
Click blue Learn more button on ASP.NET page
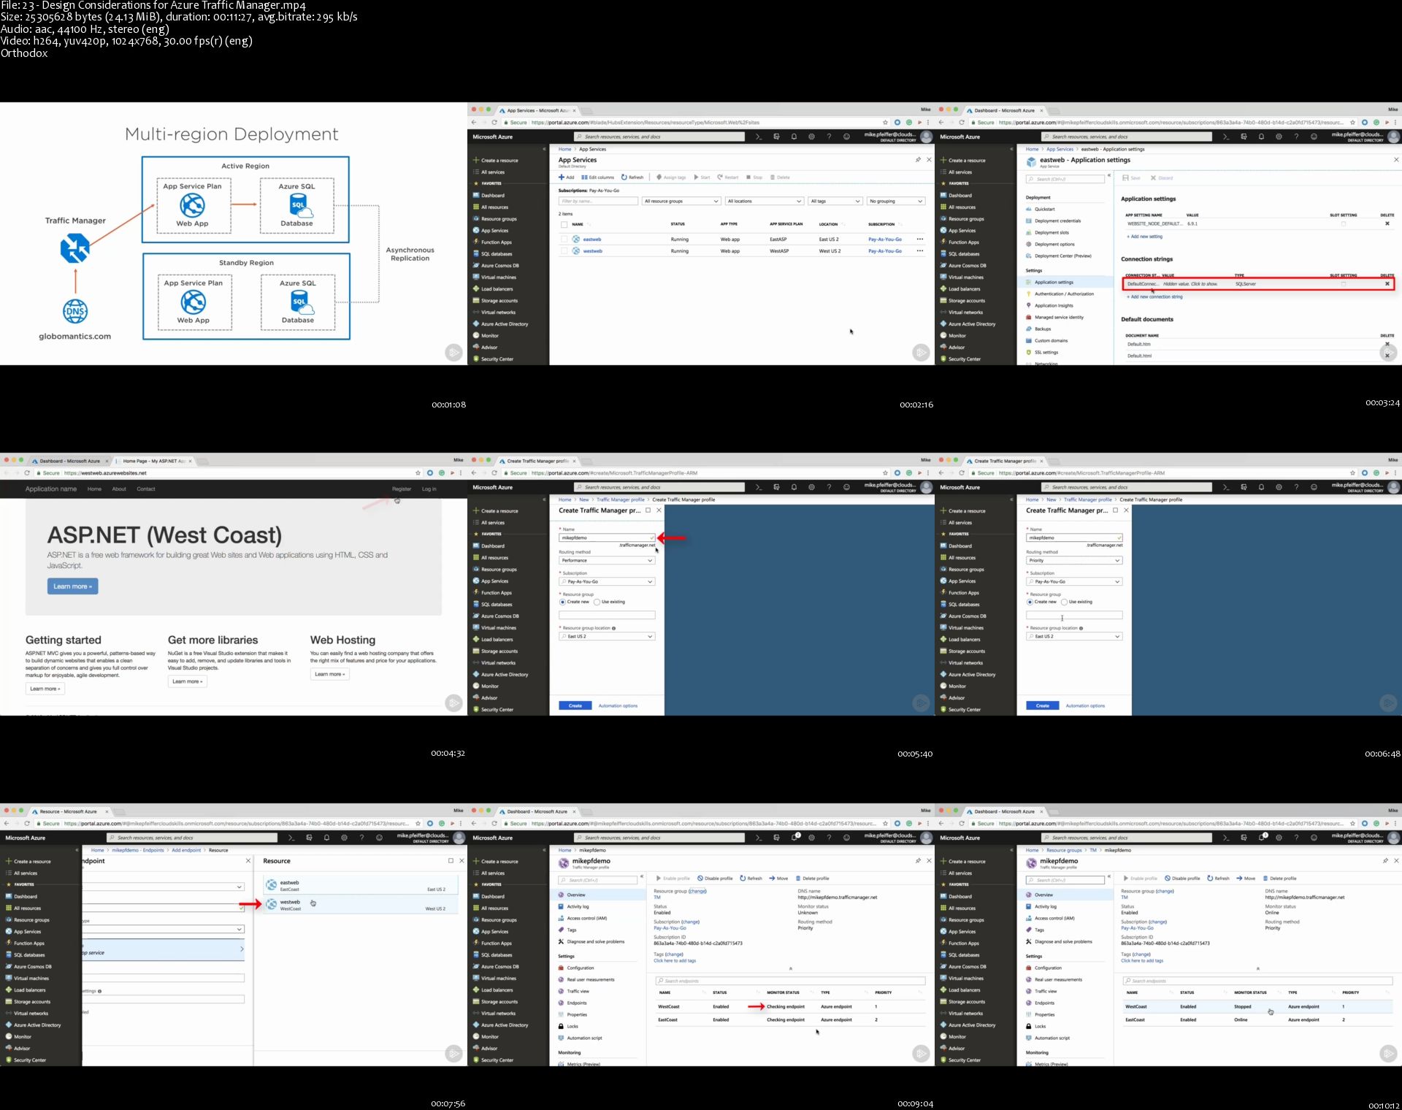[x=72, y=586]
